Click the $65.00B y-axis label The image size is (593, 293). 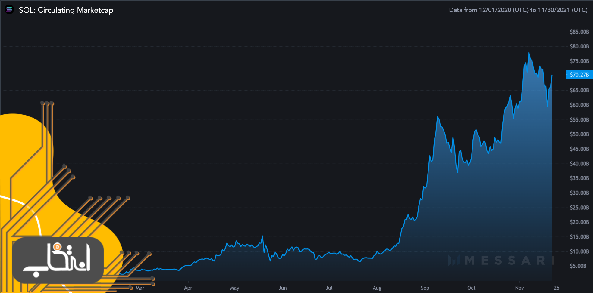[x=579, y=90]
